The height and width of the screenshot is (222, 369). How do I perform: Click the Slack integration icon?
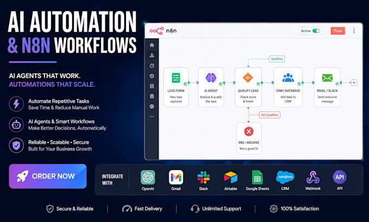coord(203,177)
